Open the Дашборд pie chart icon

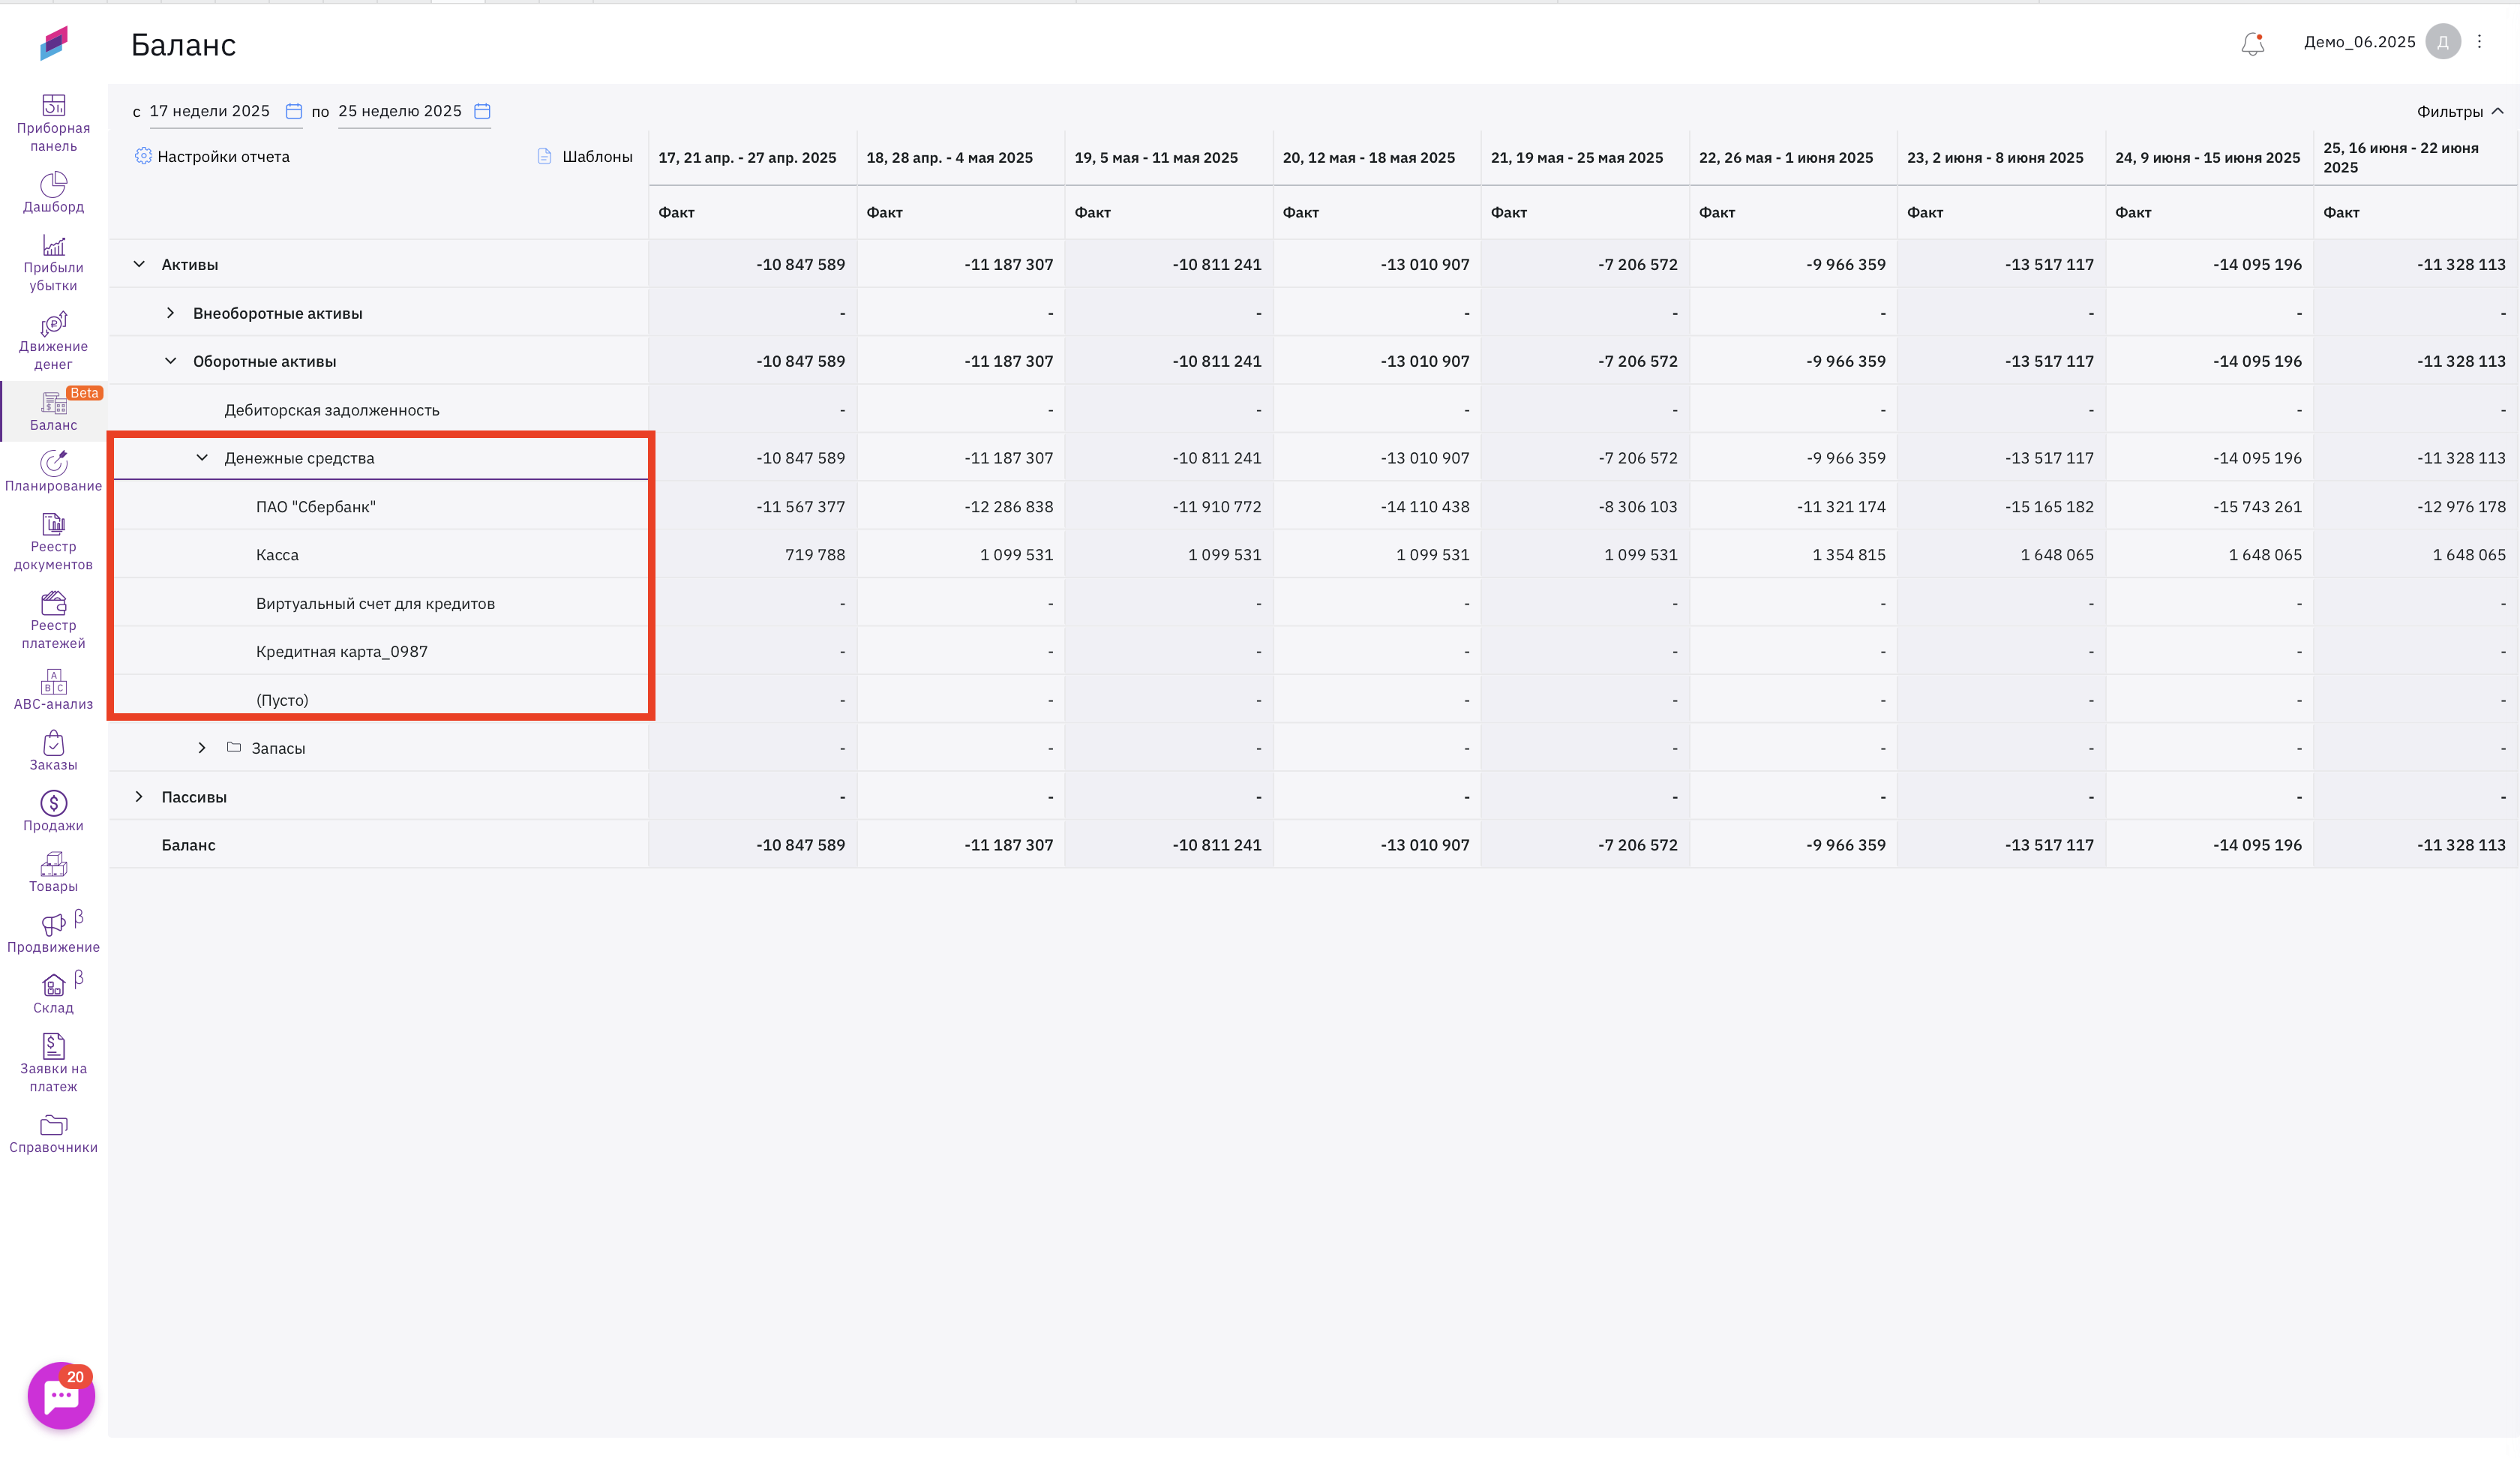pos(53,184)
